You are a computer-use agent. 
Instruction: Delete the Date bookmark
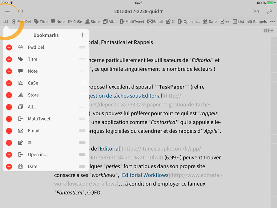(9, 166)
